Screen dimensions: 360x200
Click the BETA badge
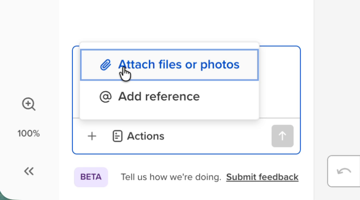click(91, 177)
